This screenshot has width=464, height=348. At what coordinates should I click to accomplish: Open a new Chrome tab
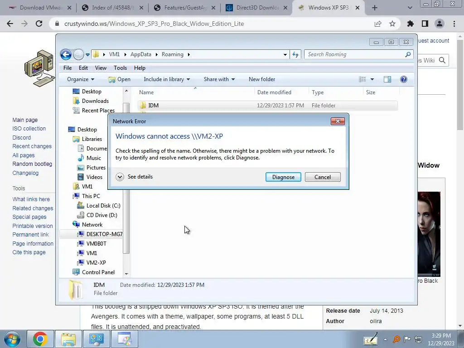click(x=375, y=8)
